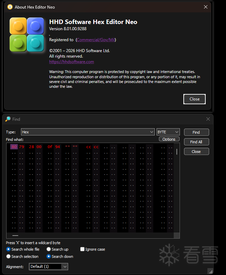
Task: Click the horizontal scrollbar thumb under hex editor
Action: coord(15,236)
